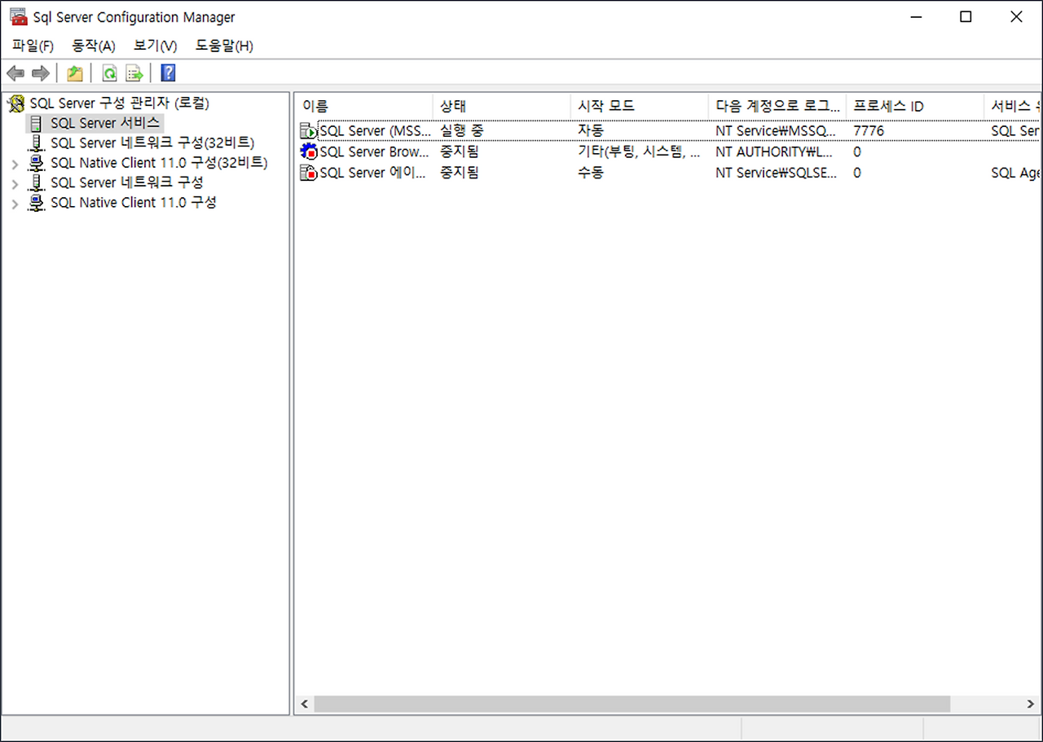The image size is (1043, 742).
Task: Click the Export List toolbar icon
Action: pyautogui.click(x=134, y=73)
